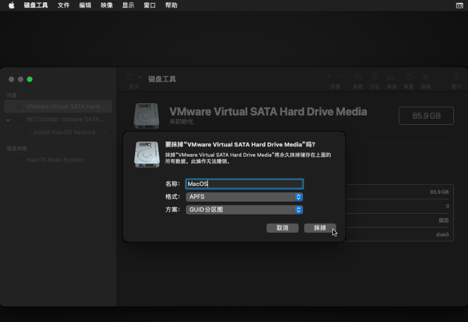Eject the Install macOS Ventura volume
This screenshot has width=468, height=322.
click(x=106, y=132)
